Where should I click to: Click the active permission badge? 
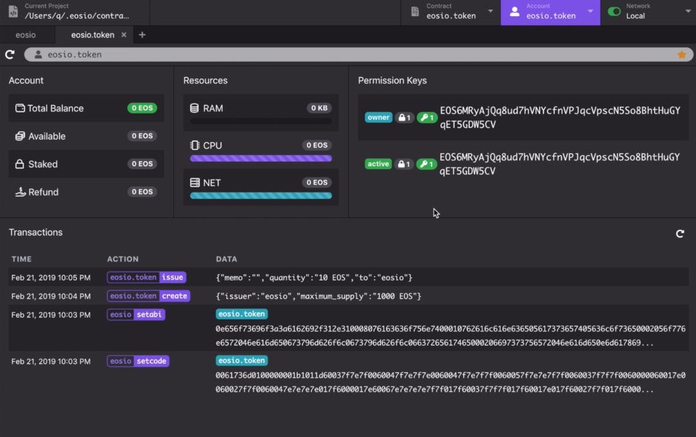378,164
